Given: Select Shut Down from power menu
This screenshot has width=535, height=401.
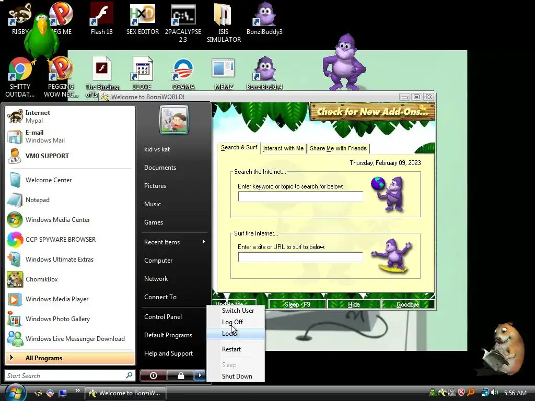Looking at the screenshot, I should coord(236,376).
